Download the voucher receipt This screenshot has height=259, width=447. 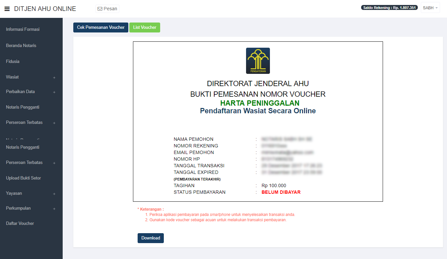[151, 238]
